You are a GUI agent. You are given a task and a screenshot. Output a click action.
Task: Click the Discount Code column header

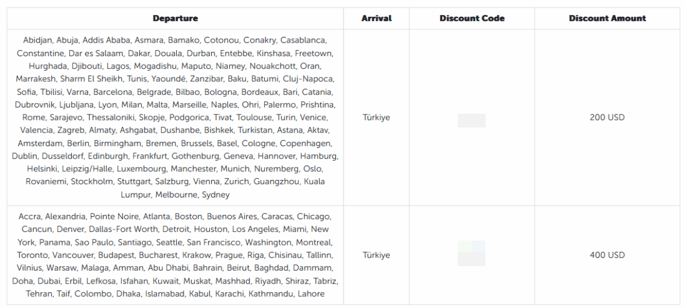[472, 19]
